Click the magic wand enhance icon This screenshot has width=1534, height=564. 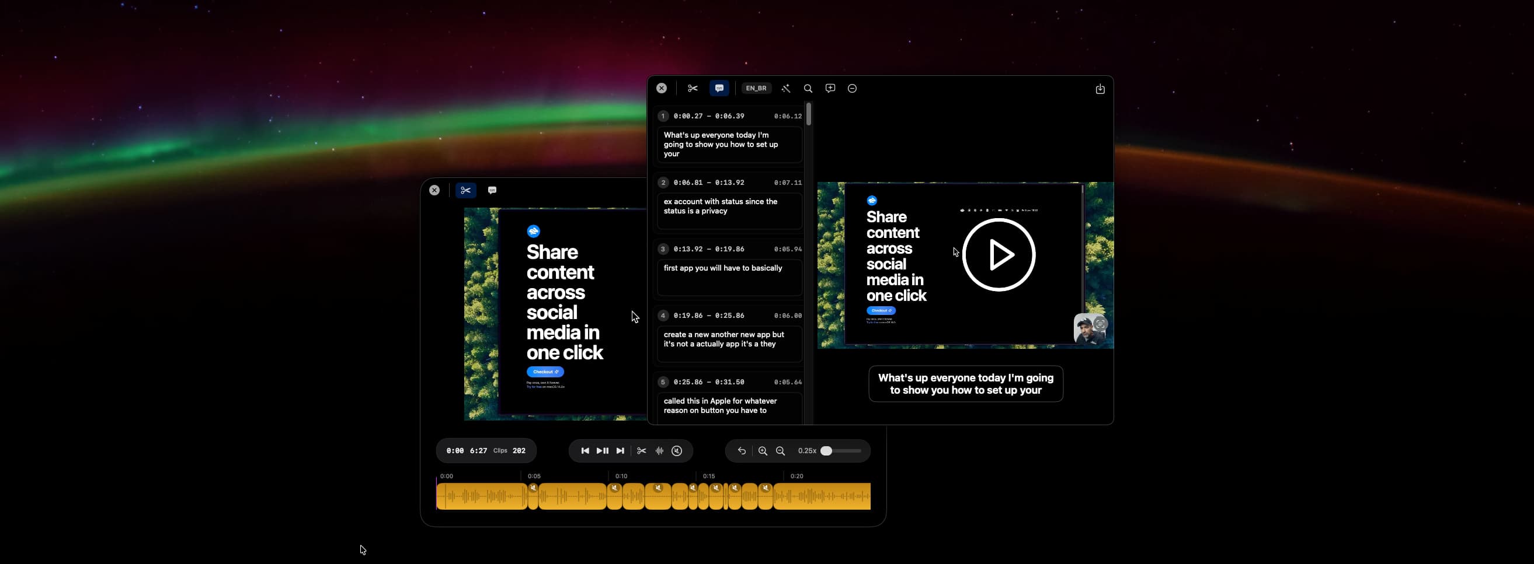tap(785, 88)
